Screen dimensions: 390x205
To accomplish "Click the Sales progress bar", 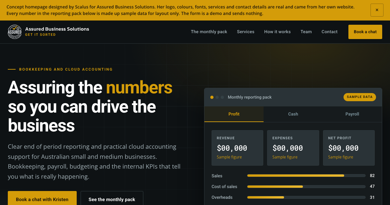I will (306, 176).
